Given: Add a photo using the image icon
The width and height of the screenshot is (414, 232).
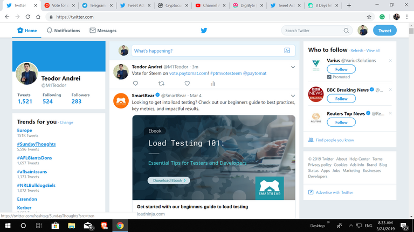Looking at the screenshot, I should pos(287,50).
